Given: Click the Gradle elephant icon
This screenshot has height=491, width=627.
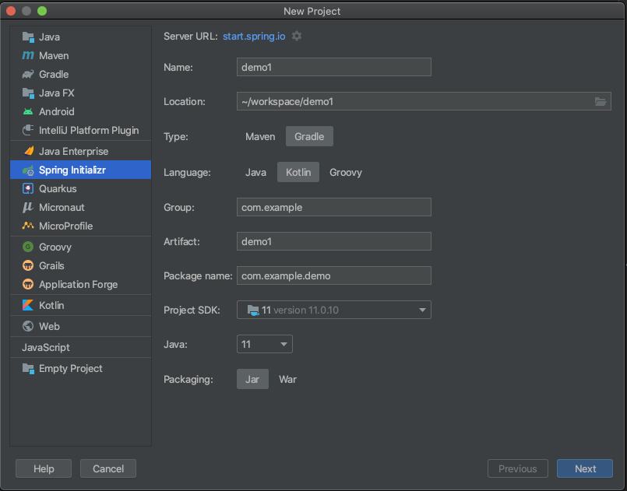Looking at the screenshot, I should 28,74.
